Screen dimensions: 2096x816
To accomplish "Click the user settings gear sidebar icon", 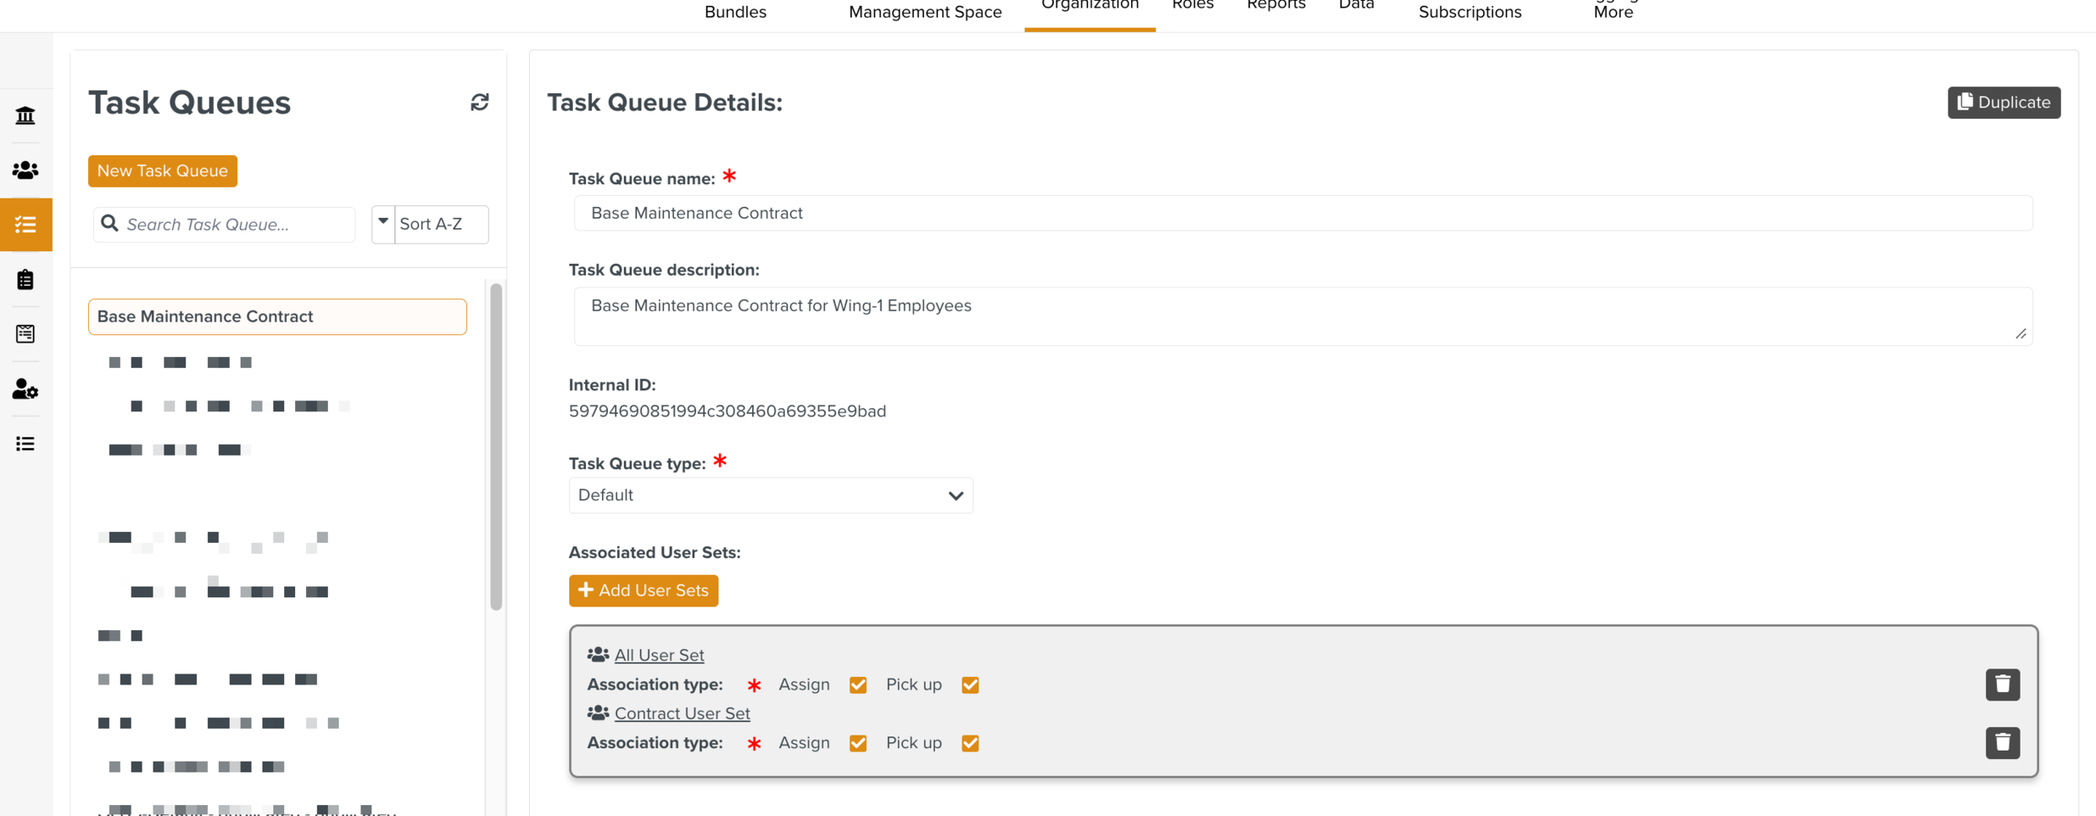I will [x=25, y=390].
